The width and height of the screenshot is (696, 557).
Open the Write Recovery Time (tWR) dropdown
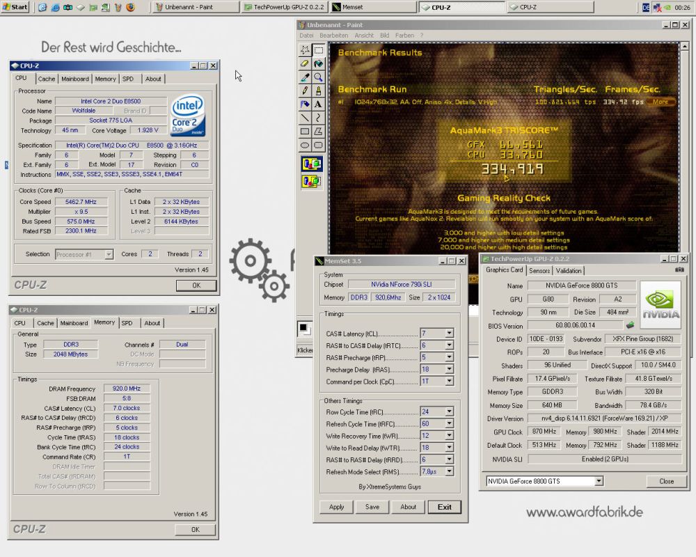coord(449,436)
